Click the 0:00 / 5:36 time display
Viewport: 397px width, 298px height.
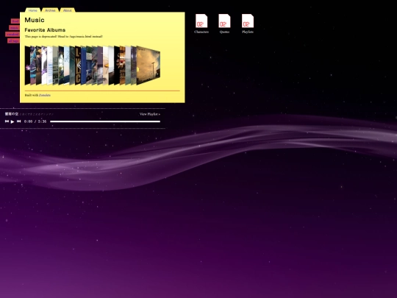(35, 121)
